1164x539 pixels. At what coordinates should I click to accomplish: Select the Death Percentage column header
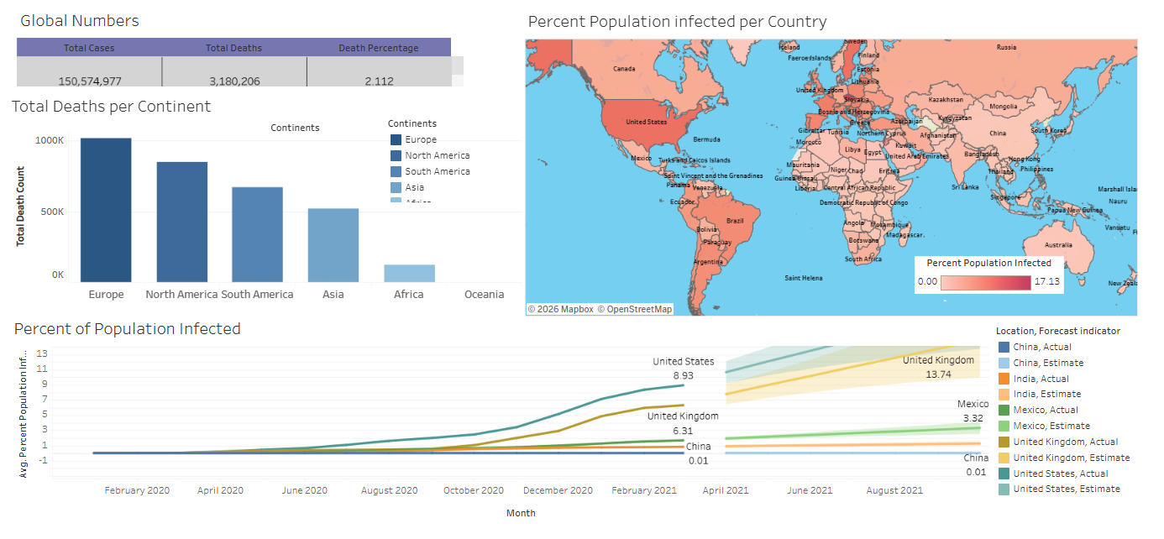coord(378,48)
